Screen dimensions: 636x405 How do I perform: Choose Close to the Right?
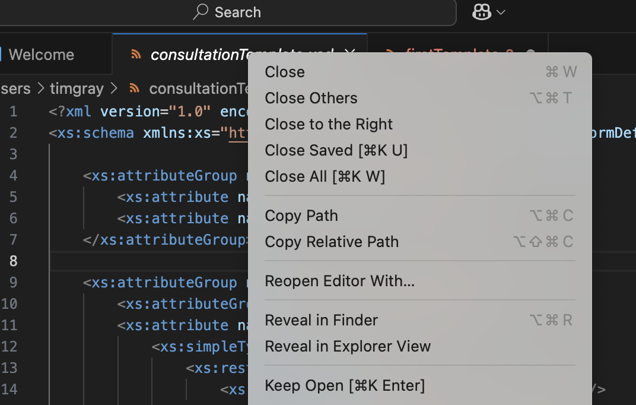click(x=329, y=124)
